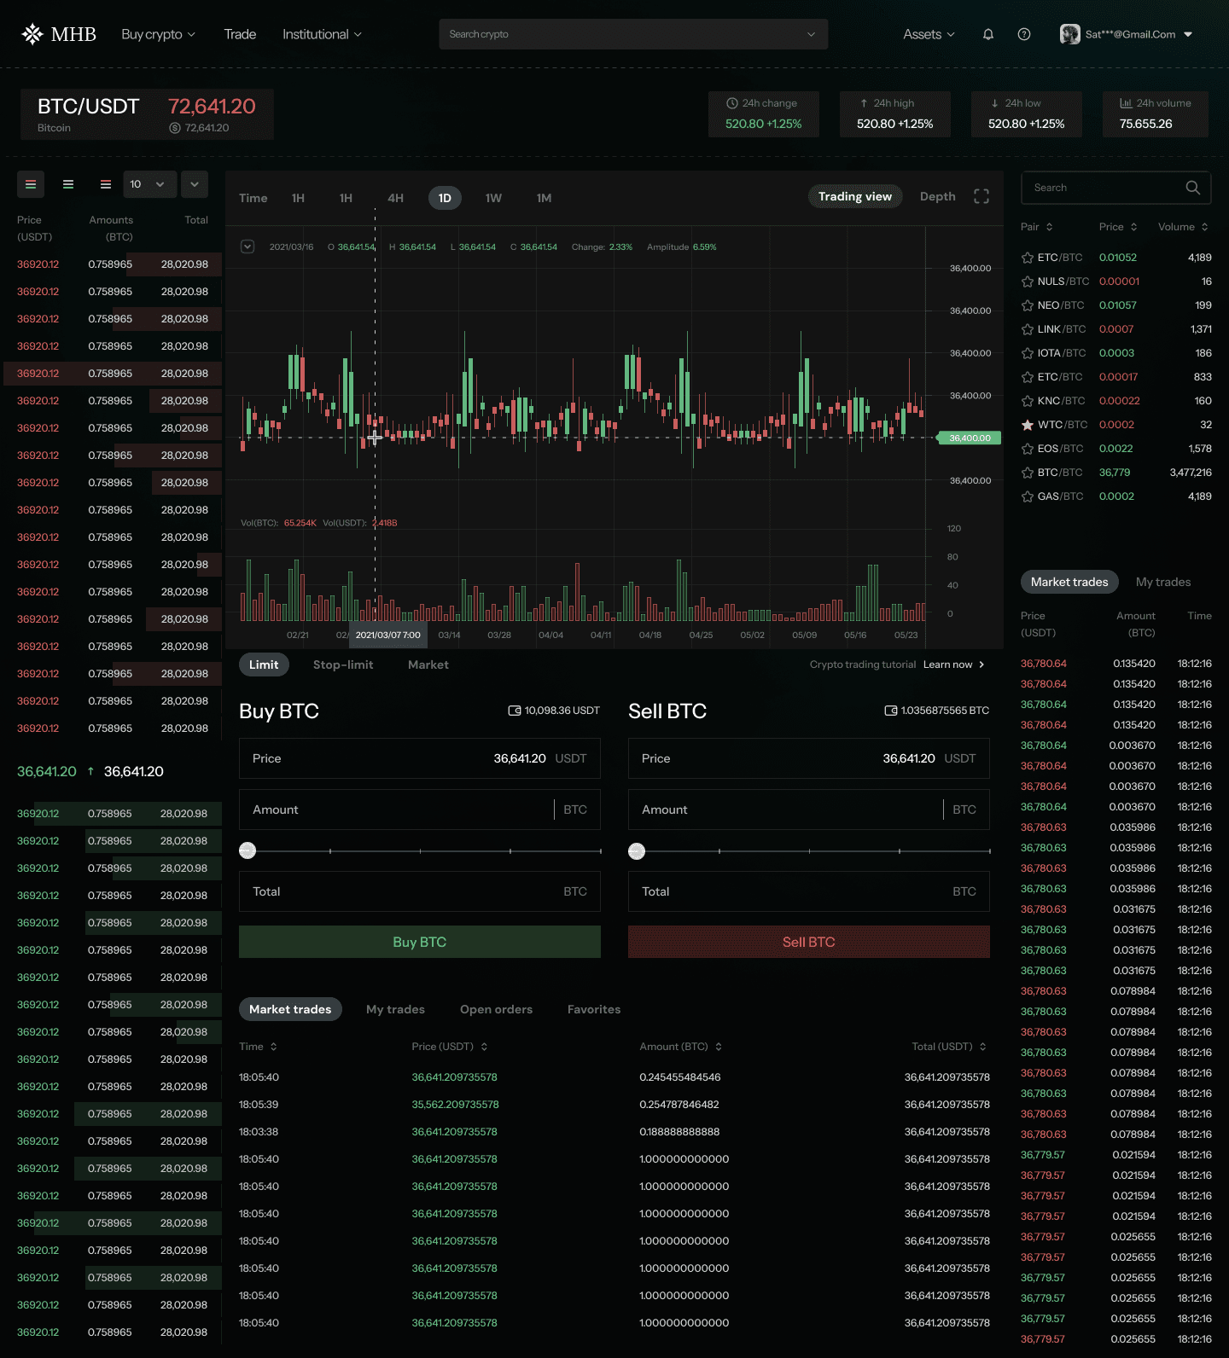
Task: Expand the Assets dropdown
Action: [929, 34]
